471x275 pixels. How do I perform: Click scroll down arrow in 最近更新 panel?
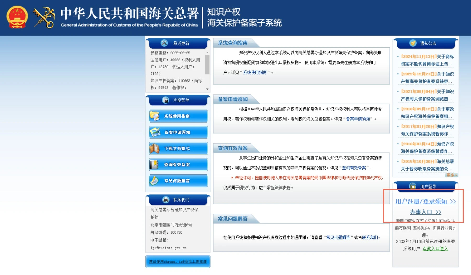point(207,89)
